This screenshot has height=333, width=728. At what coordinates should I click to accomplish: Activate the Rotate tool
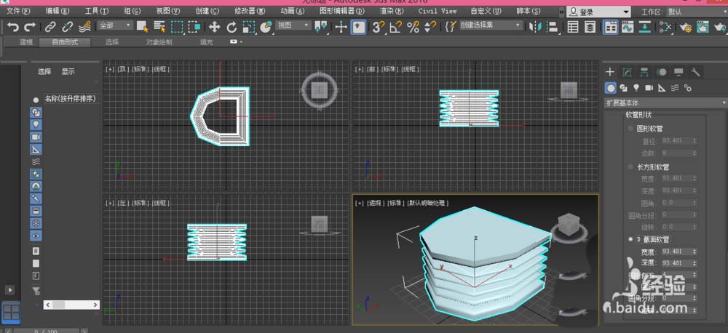232,26
